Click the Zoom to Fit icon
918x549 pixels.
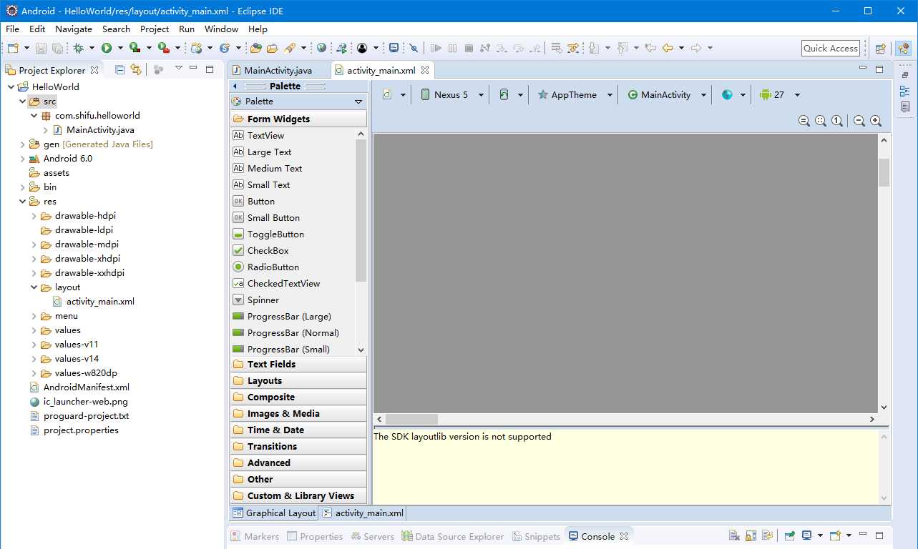pyautogui.click(x=821, y=121)
